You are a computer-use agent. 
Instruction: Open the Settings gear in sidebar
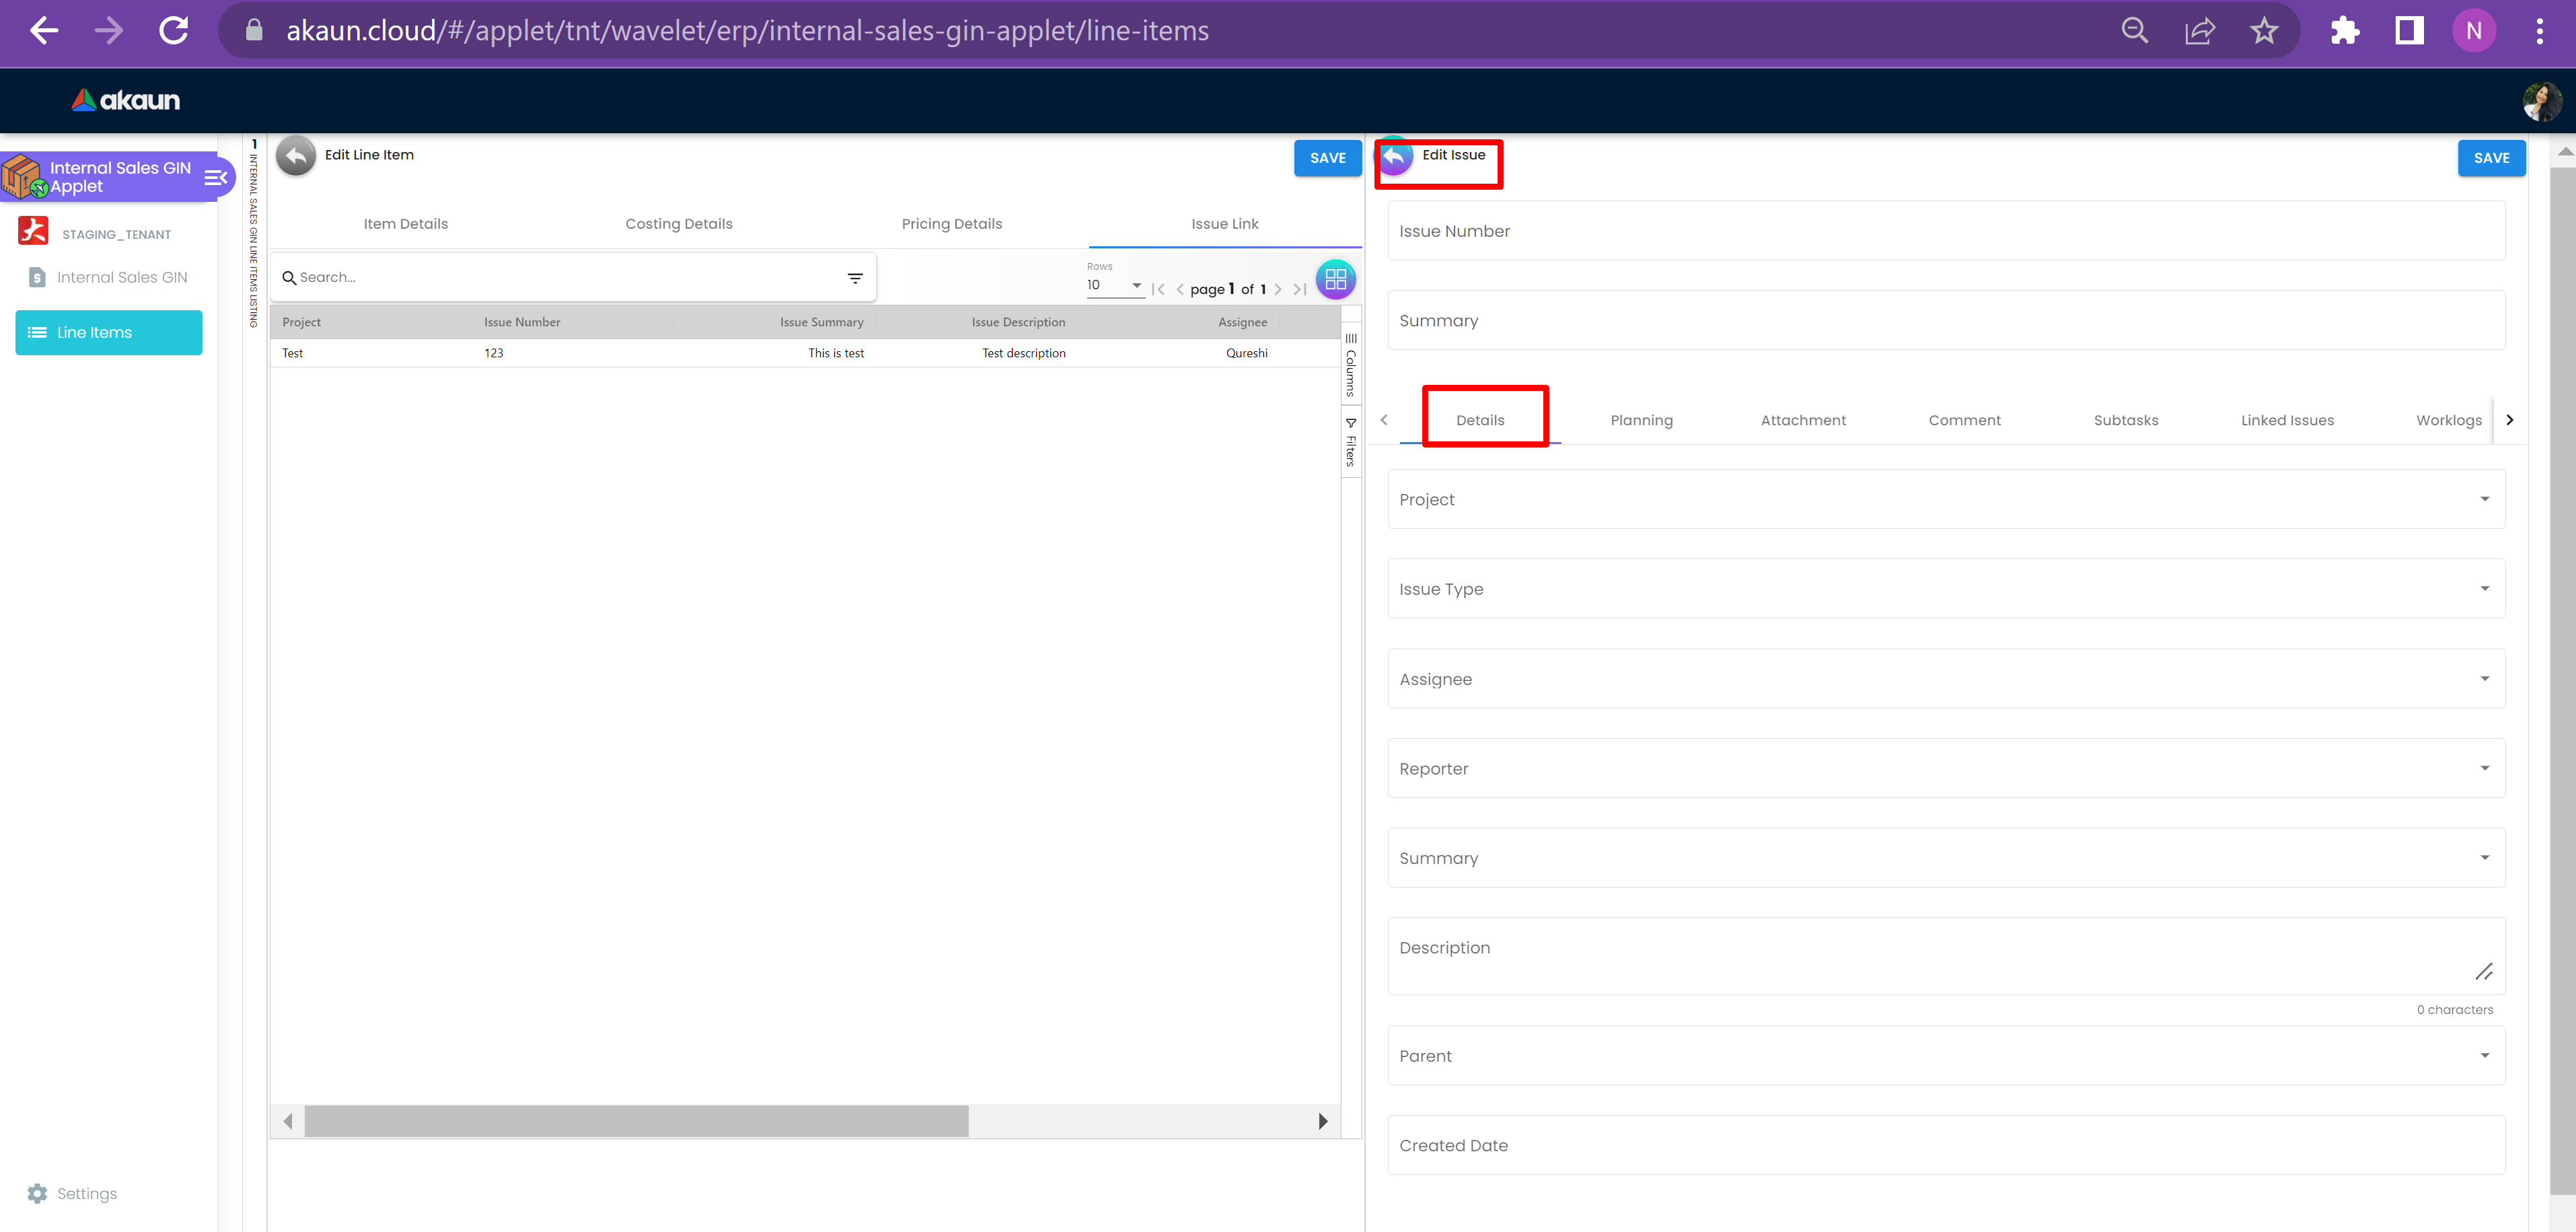click(x=37, y=1193)
